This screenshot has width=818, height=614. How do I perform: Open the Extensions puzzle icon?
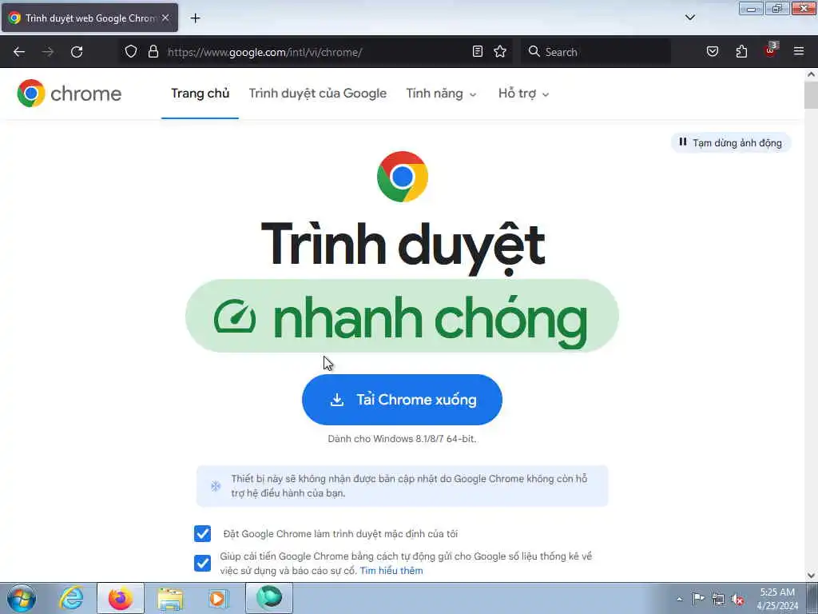741,51
